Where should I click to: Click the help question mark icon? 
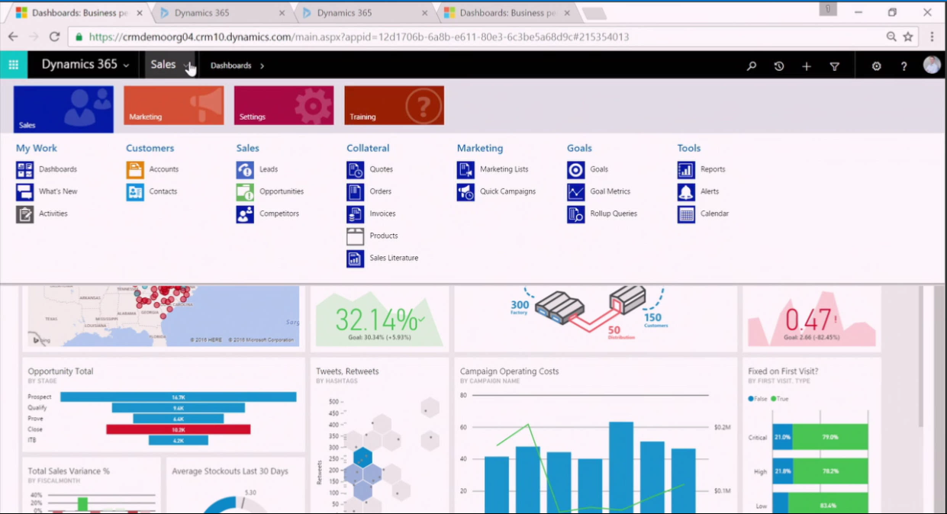tap(904, 66)
